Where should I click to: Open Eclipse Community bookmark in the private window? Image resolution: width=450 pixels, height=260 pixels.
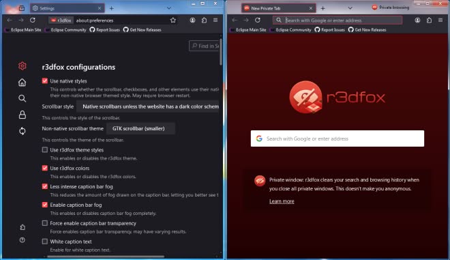290,30
